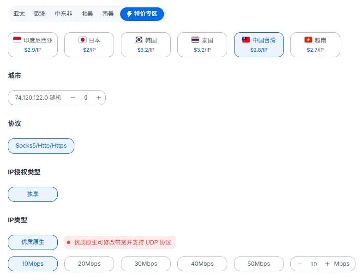Viewport: 361px width, 280px height.
Task: Click the Japan flag icon
Action: coord(83,40)
